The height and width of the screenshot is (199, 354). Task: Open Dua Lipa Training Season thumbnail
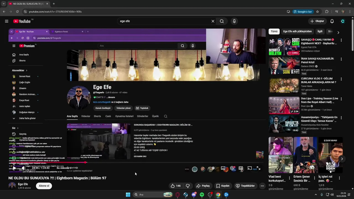point(284,105)
